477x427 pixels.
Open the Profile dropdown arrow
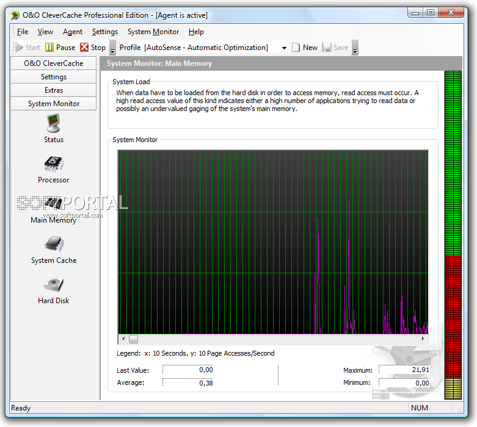tap(284, 48)
